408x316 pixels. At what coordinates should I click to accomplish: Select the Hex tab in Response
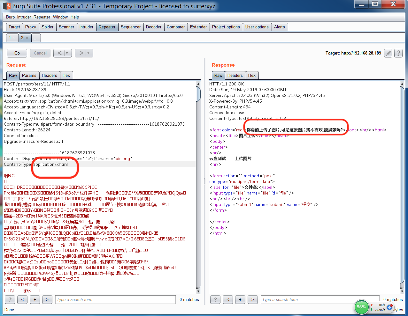[252, 75]
